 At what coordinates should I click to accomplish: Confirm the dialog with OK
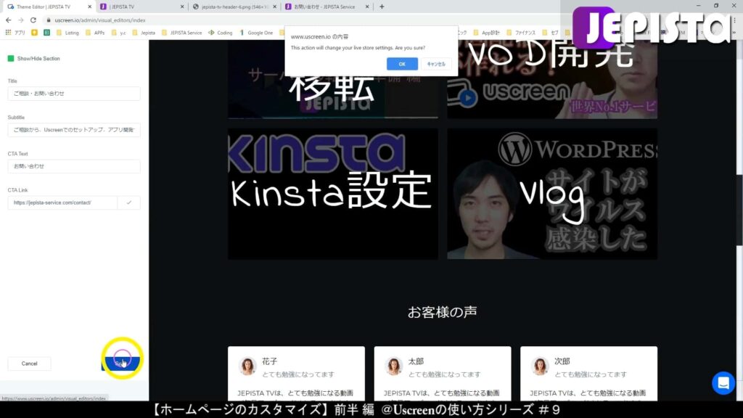[402, 64]
